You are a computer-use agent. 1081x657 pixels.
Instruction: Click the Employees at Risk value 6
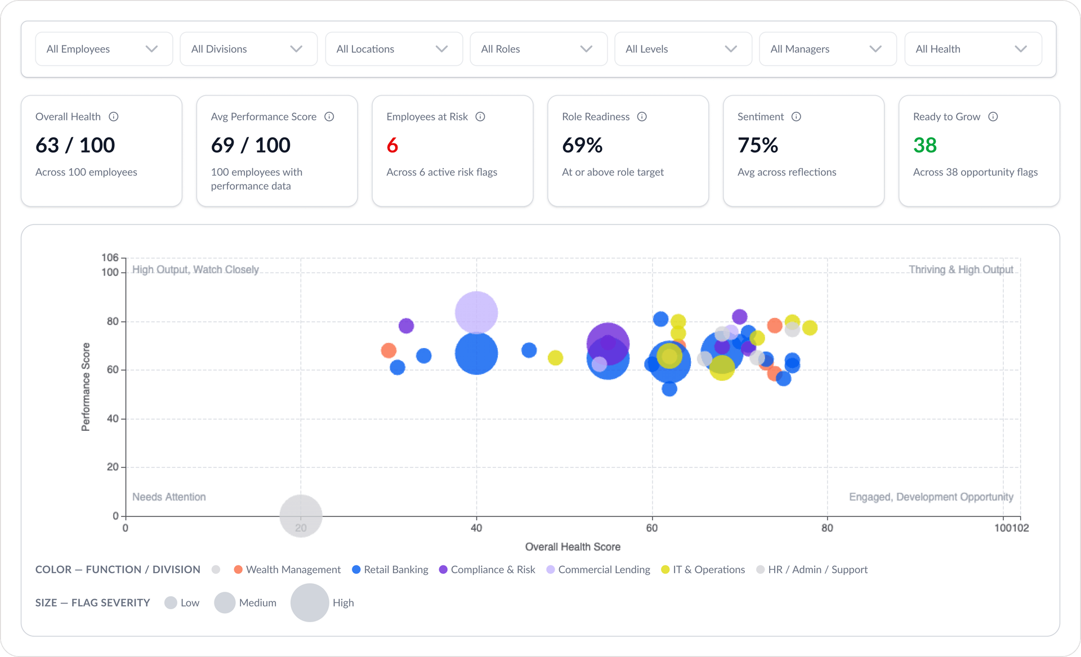click(x=392, y=145)
